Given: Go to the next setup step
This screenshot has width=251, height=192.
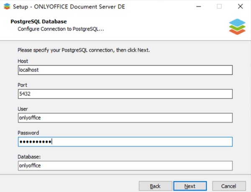Looking at the screenshot, I should click(190, 186).
